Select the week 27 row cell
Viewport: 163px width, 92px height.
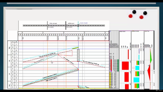(x=13, y=69)
